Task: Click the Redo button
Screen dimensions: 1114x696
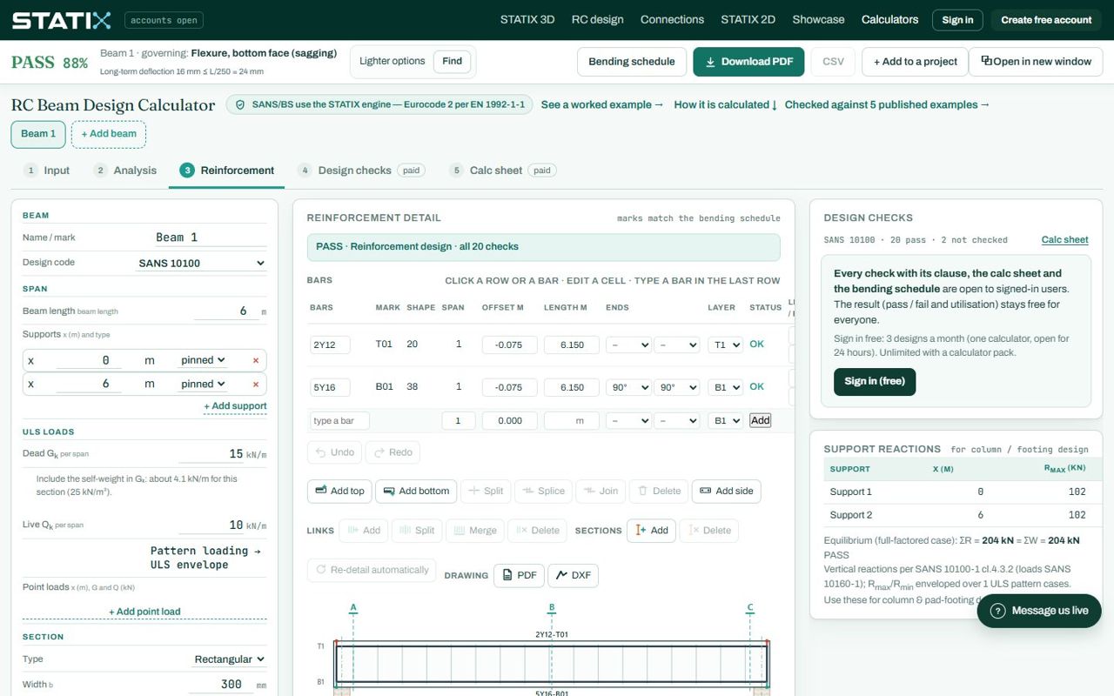Action: pyautogui.click(x=393, y=452)
